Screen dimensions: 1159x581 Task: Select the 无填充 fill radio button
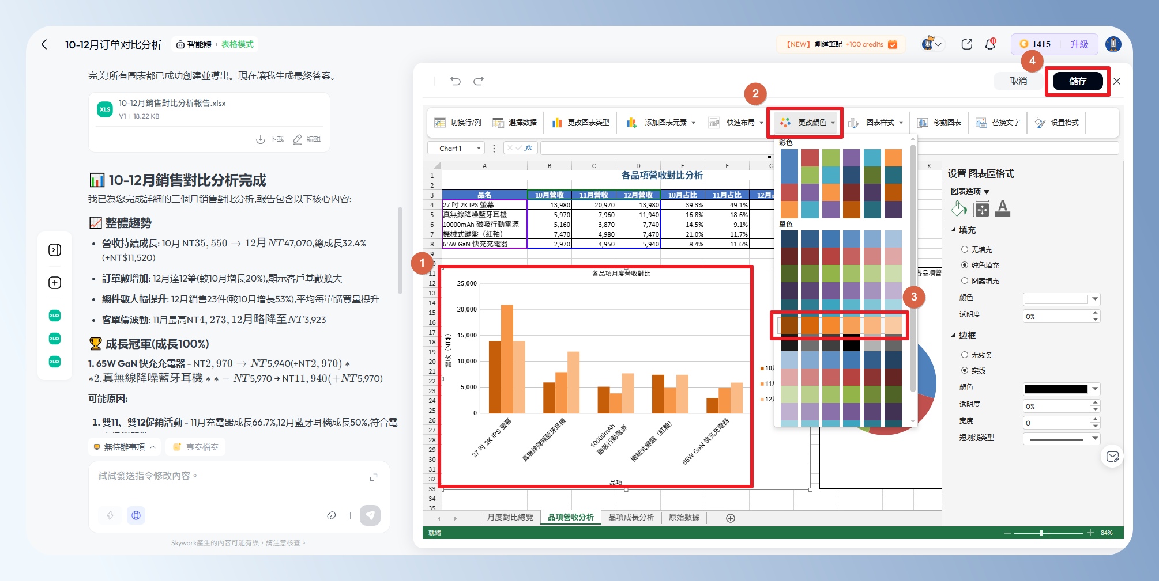pos(965,249)
